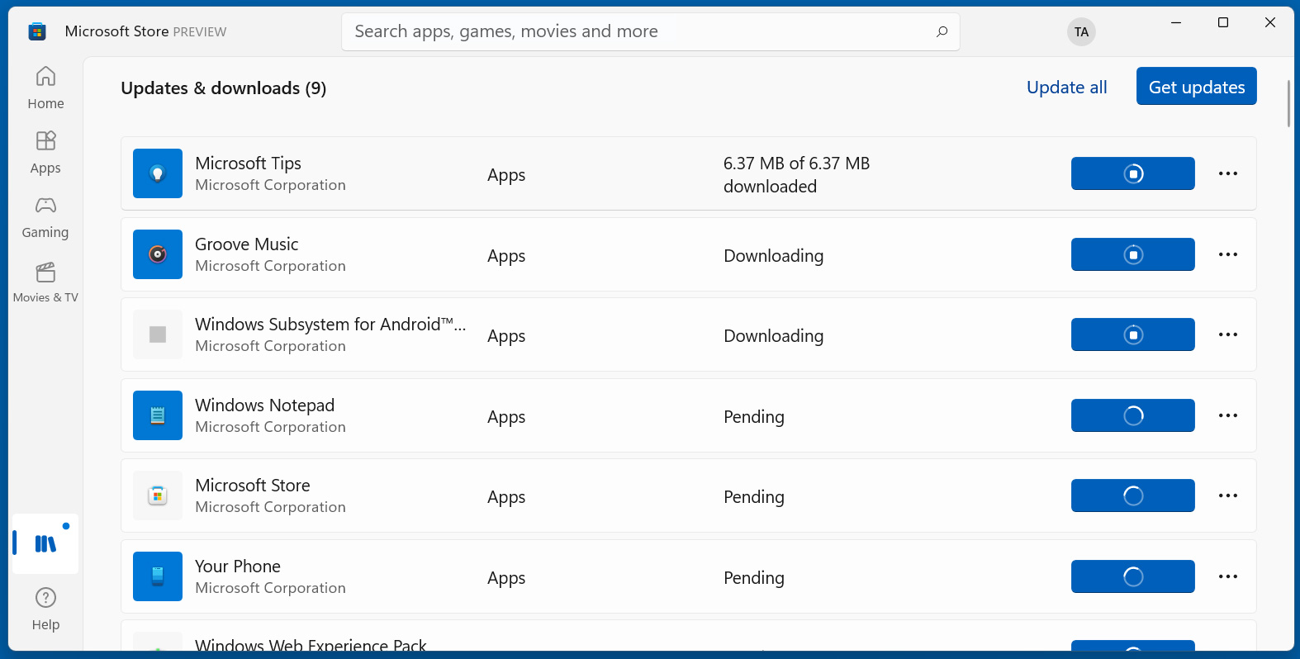The height and width of the screenshot is (659, 1300).
Task: Open more options for Groove Music
Action: pos(1228,254)
